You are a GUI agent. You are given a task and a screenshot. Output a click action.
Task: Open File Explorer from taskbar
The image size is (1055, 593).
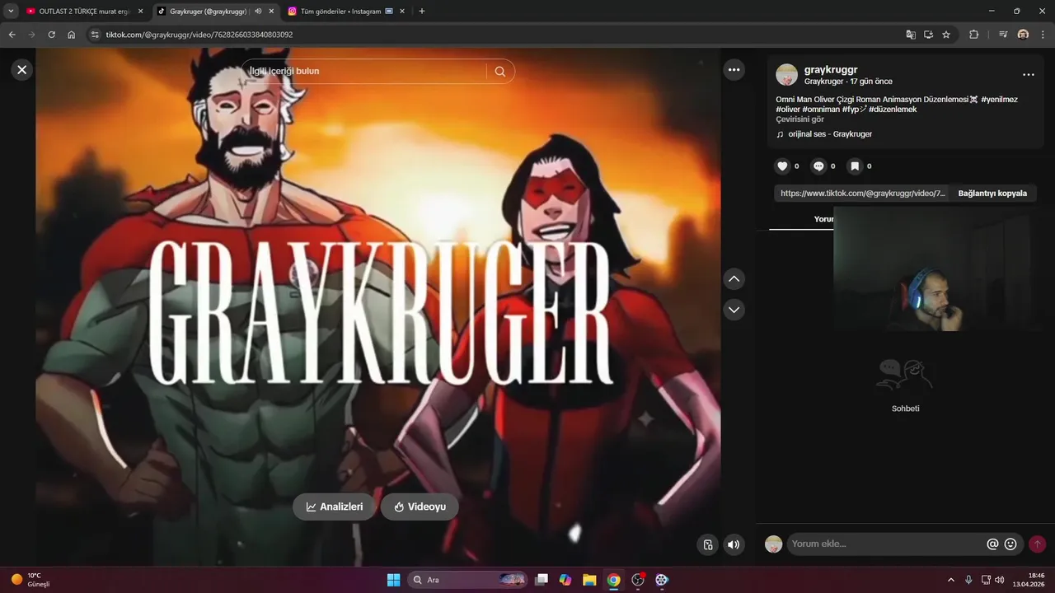pos(589,580)
